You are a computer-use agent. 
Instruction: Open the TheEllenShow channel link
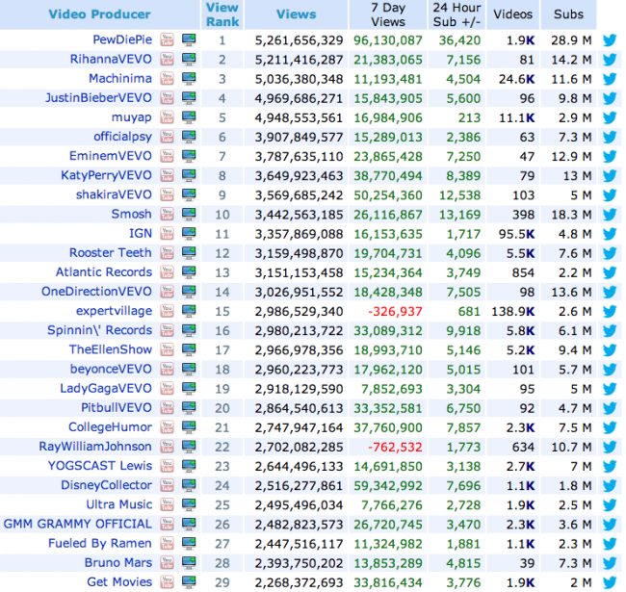(x=111, y=349)
